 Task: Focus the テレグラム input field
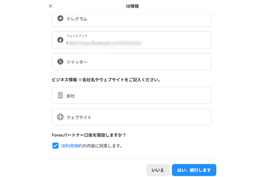(x=132, y=19)
